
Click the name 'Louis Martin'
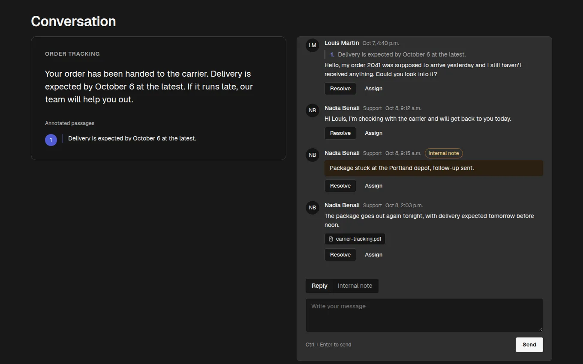pos(342,43)
